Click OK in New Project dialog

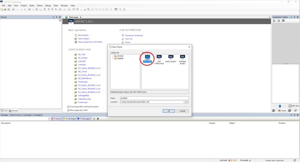(169, 111)
